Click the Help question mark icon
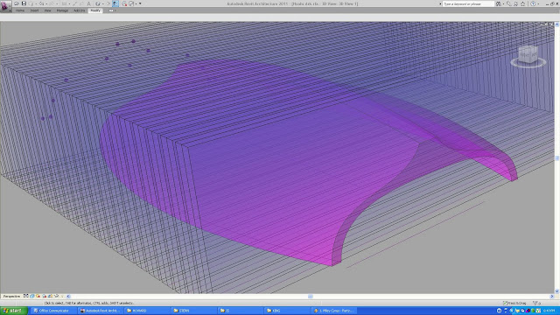 tap(533, 3)
